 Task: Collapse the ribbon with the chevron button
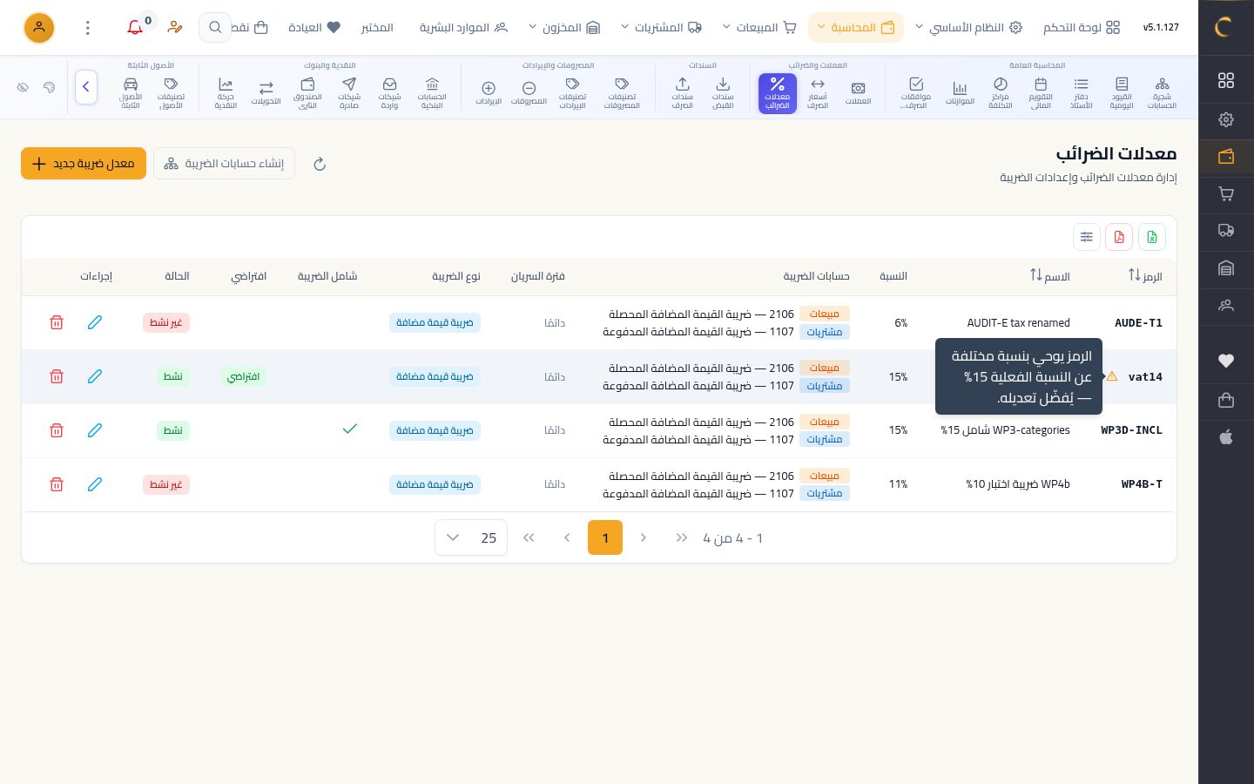coord(86,87)
